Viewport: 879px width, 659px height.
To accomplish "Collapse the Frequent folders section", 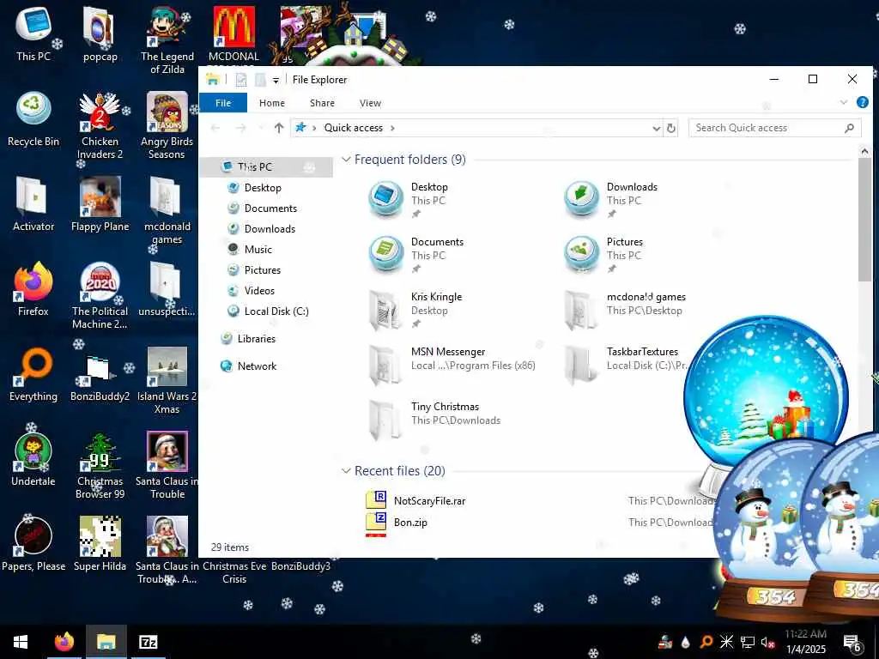I will (x=347, y=160).
